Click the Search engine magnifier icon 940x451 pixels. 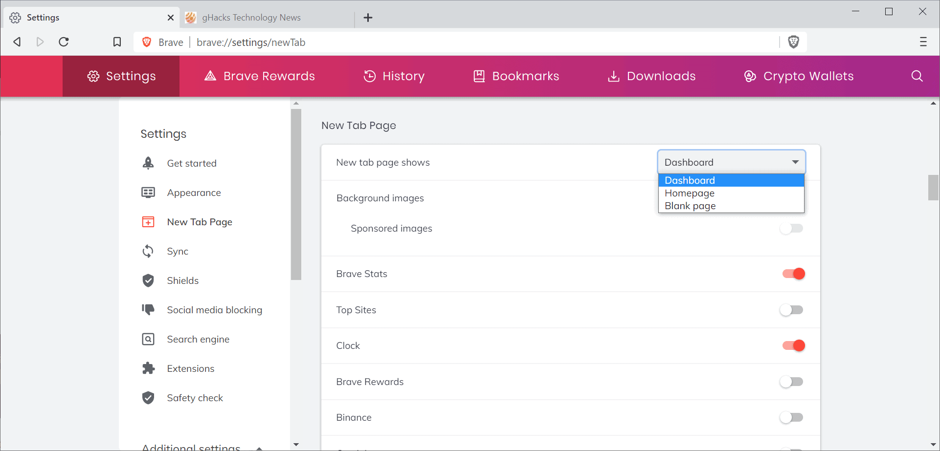coord(148,339)
